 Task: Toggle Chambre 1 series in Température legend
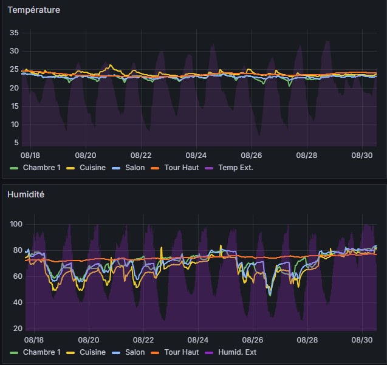[x=41, y=168]
